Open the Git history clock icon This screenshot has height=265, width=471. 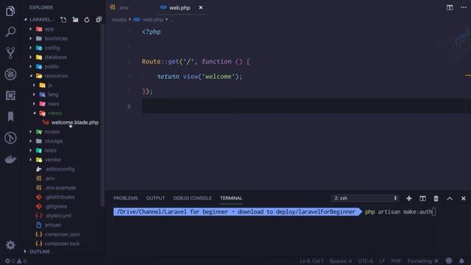coord(10,138)
